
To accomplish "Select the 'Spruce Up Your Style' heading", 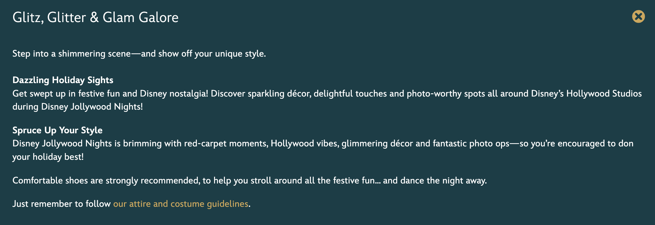I will click(58, 130).
